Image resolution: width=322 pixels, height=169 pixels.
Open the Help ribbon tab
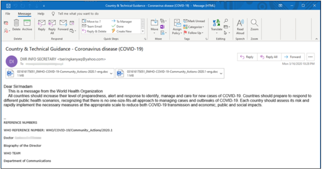pyautogui.click(x=41, y=14)
